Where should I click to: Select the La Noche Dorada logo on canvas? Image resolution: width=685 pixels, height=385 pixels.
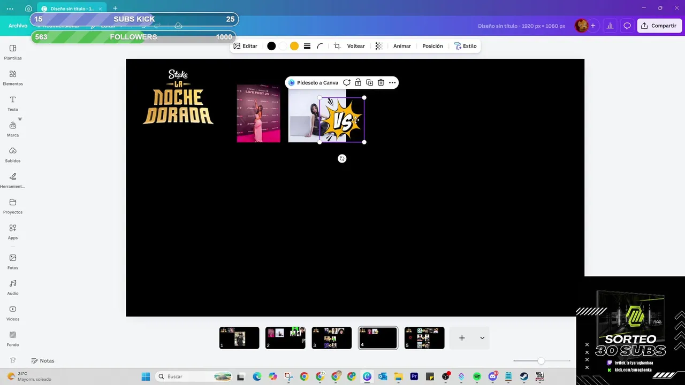pos(178,97)
